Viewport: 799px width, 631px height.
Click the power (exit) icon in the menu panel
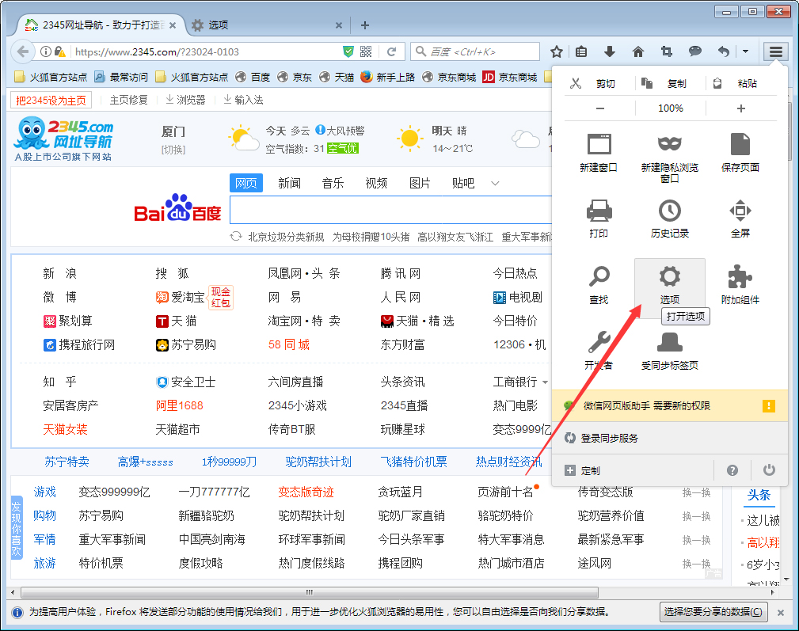click(768, 469)
